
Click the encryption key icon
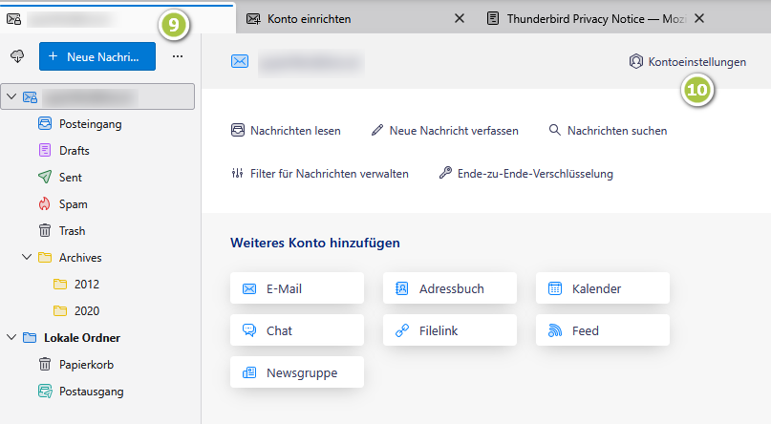click(445, 173)
